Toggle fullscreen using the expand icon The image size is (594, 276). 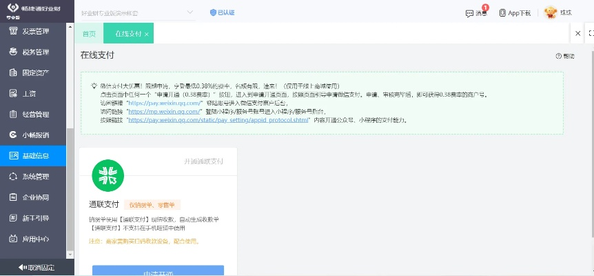click(x=590, y=33)
